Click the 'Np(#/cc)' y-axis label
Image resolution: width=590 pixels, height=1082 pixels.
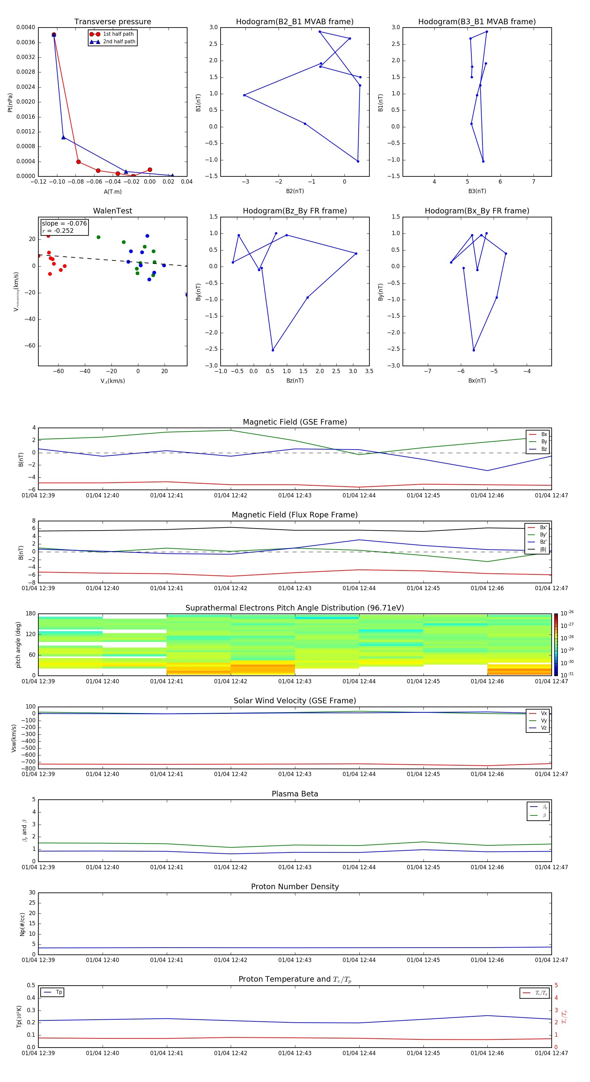click(x=22, y=924)
